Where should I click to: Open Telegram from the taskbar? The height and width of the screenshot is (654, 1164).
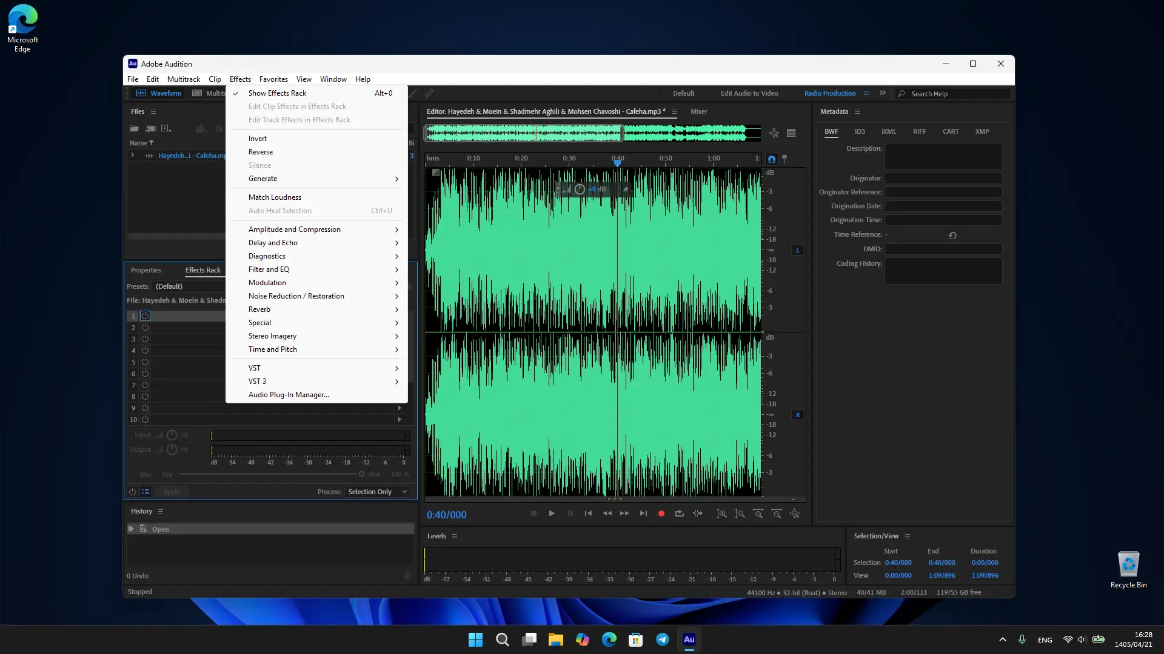click(x=663, y=639)
